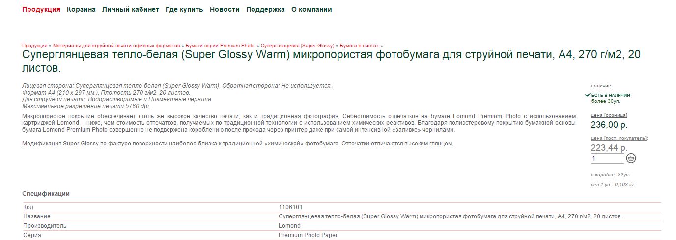Click the series value Premium Photo Paper
The height and width of the screenshot is (240, 676).
308,235
